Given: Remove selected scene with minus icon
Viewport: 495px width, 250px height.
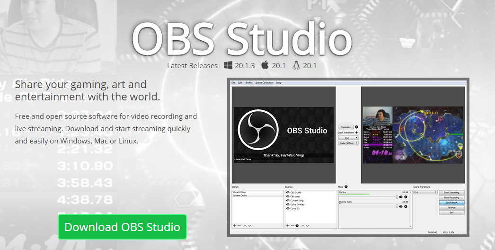Looking at the screenshot, I should (239, 226).
